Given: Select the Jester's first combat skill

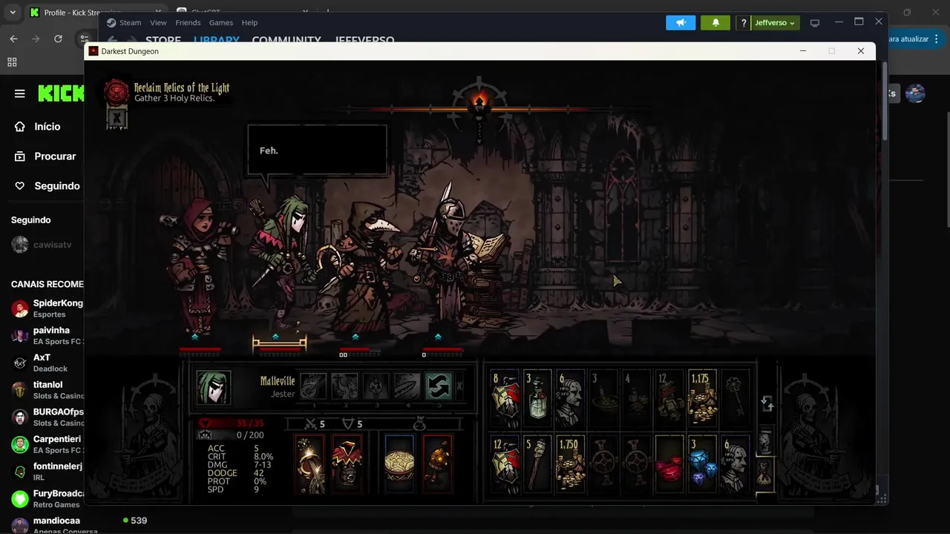Looking at the screenshot, I should tap(313, 386).
